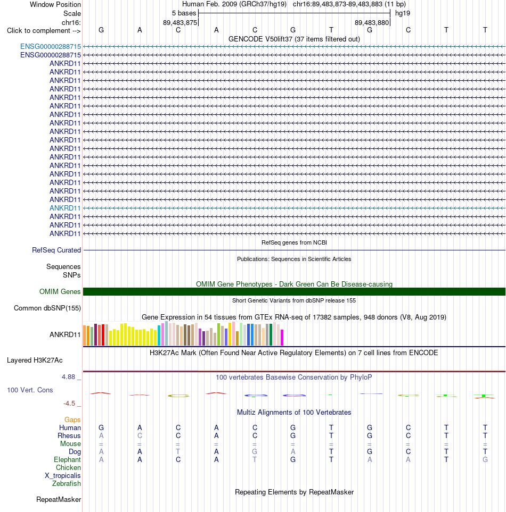The width and height of the screenshot is (506, 512).
Task: Click the faded G base in Elephant row
Action: point(485,460)
